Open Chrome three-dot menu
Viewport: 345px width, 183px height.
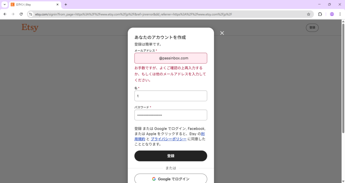point(340,14)
